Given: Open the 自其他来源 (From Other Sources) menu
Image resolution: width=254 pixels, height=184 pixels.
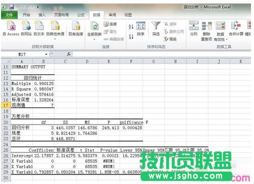Looking at the screenshot, I should (55, 30).
